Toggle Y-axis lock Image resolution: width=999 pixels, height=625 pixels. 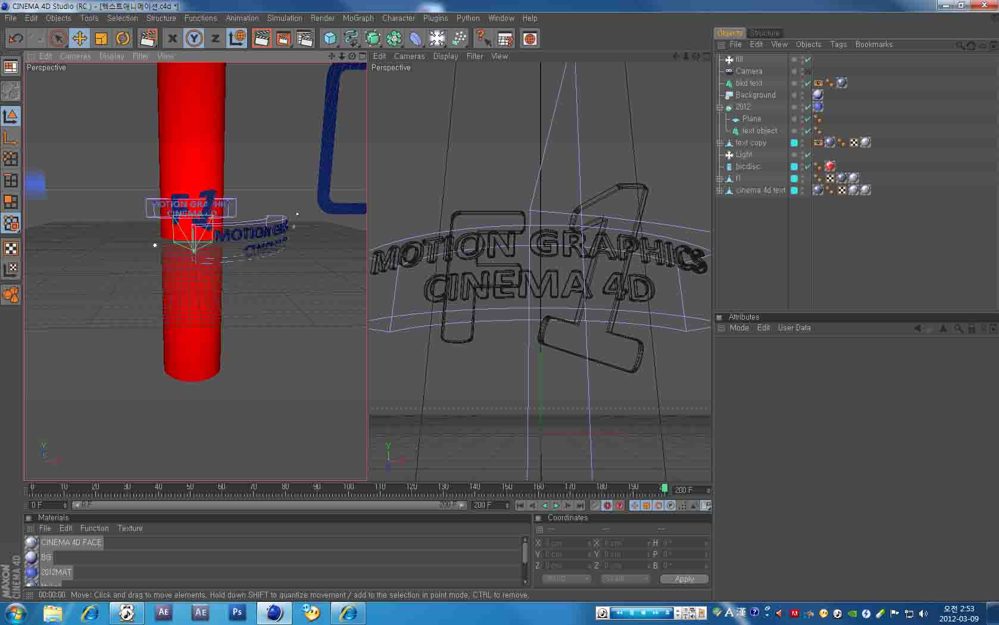click(194, 39)
